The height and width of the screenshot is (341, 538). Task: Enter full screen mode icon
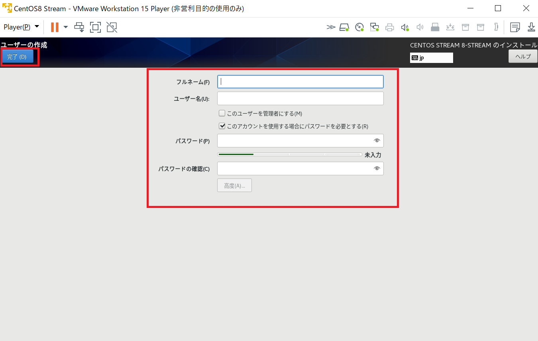point(95,27)
